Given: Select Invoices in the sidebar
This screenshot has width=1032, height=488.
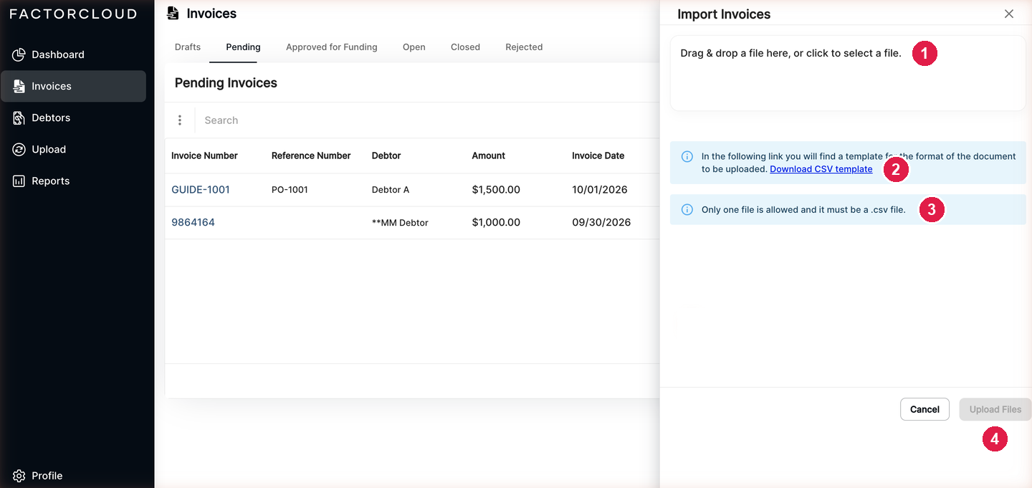Looking at the screenshot, I should pyautogui.click(x=74, y=86).
